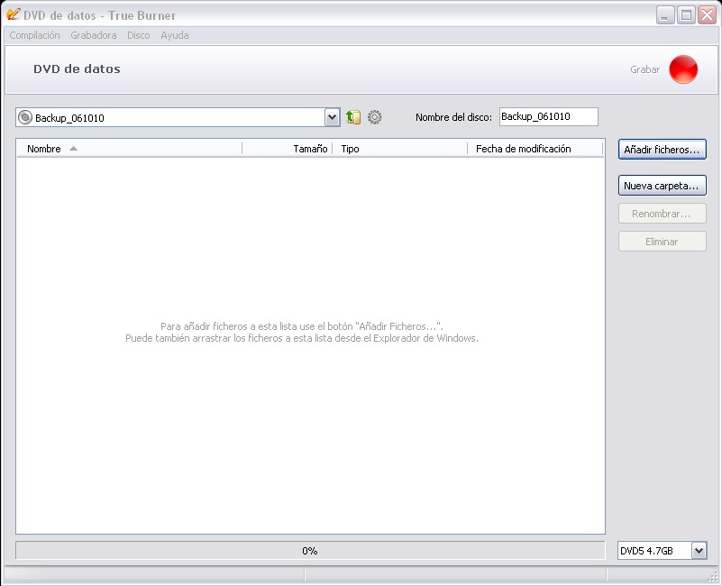Image resolution: width=722 pixels, height=586 pixels.
Task: Open the Disco menu
Action: [139, 35]
